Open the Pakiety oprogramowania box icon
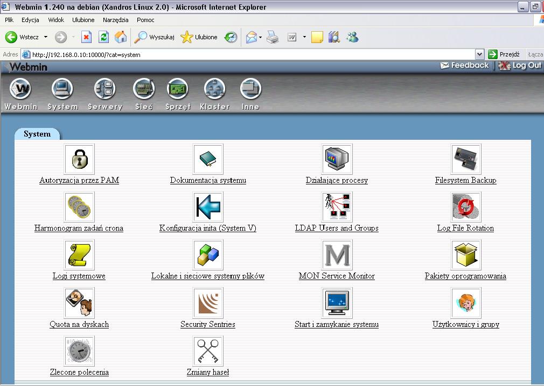 pyautogui.click(x=465, y=255)
